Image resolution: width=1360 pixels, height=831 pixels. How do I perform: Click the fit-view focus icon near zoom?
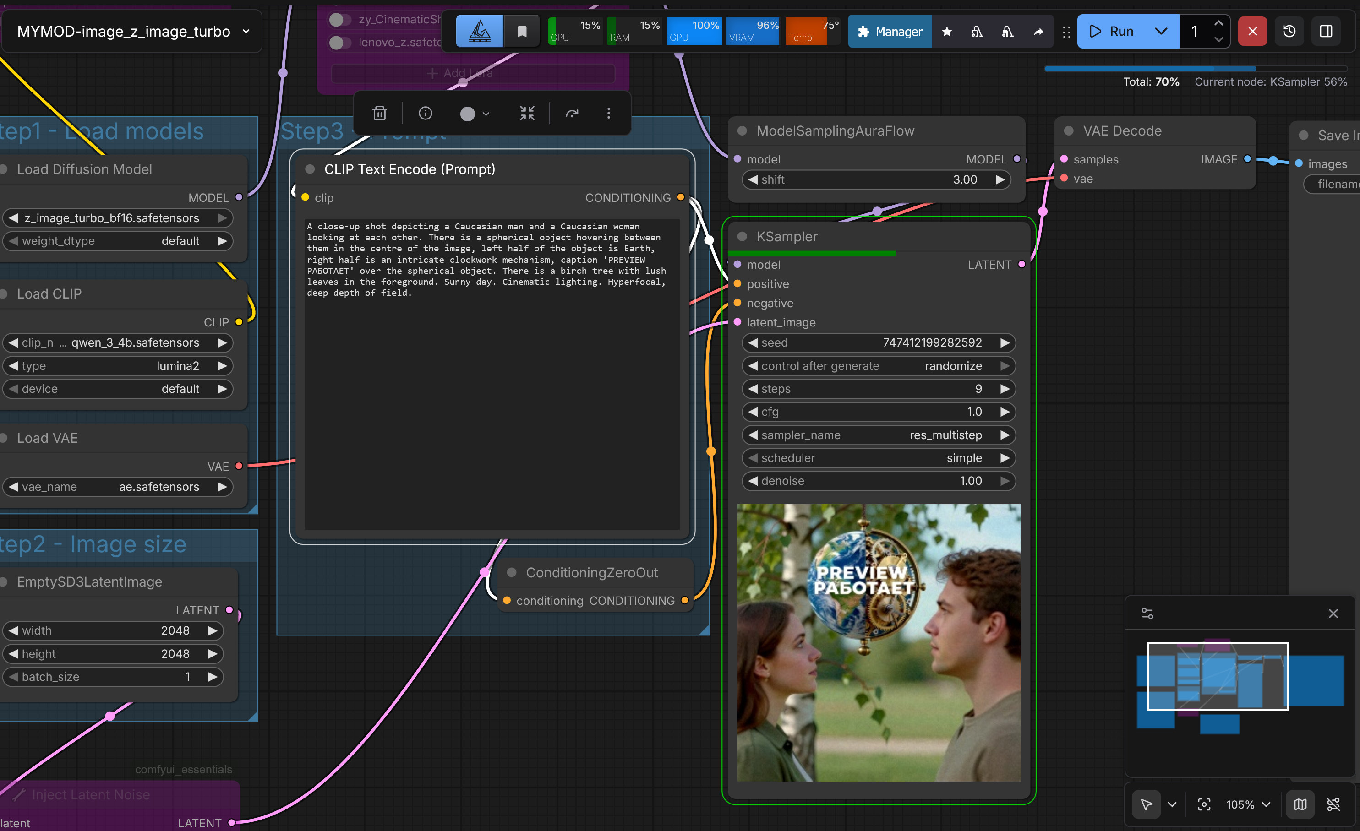pyautogui.click(x=1204, y=804)
